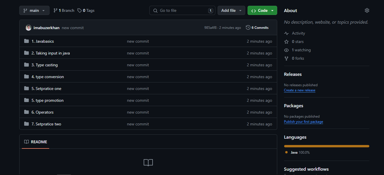This screenshot has width=384, height=175.
Task: Open the Activity link
Action: point(295,33)
